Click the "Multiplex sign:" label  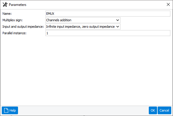[12, 20]
